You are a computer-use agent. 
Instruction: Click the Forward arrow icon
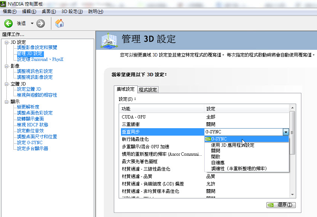click(x=41, y=23)
